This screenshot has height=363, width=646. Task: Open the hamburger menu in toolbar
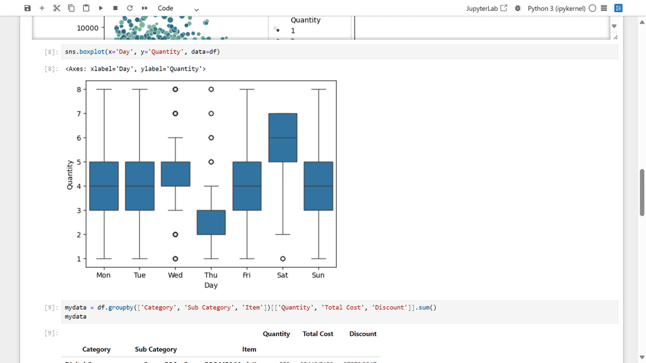pyautogui.click(x=604, y=8)
